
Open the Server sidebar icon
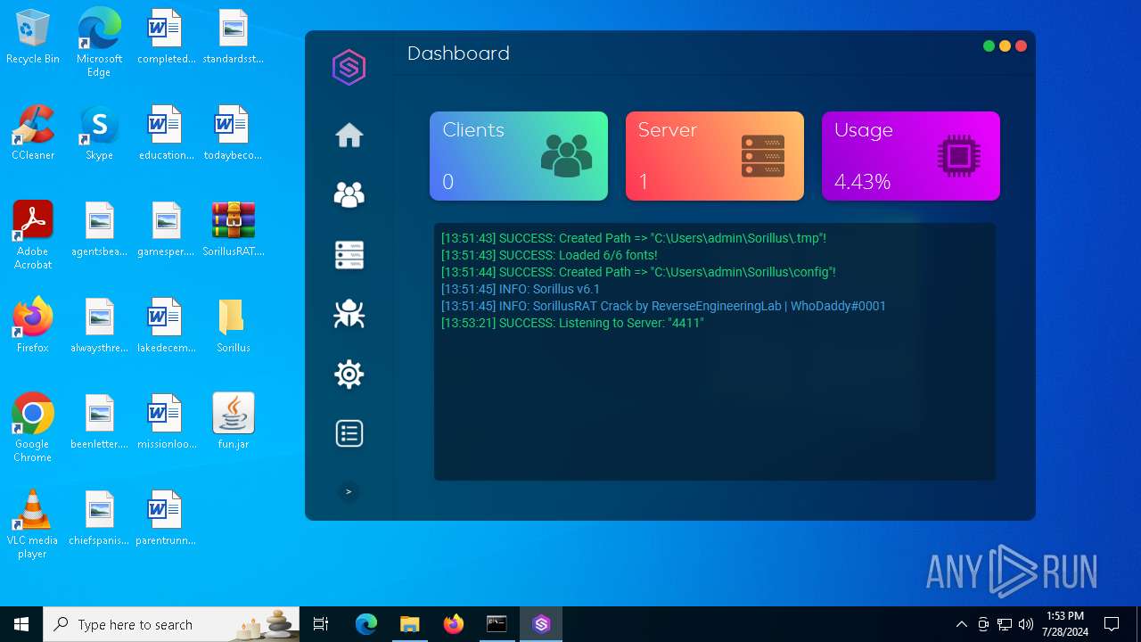(349, 254)
